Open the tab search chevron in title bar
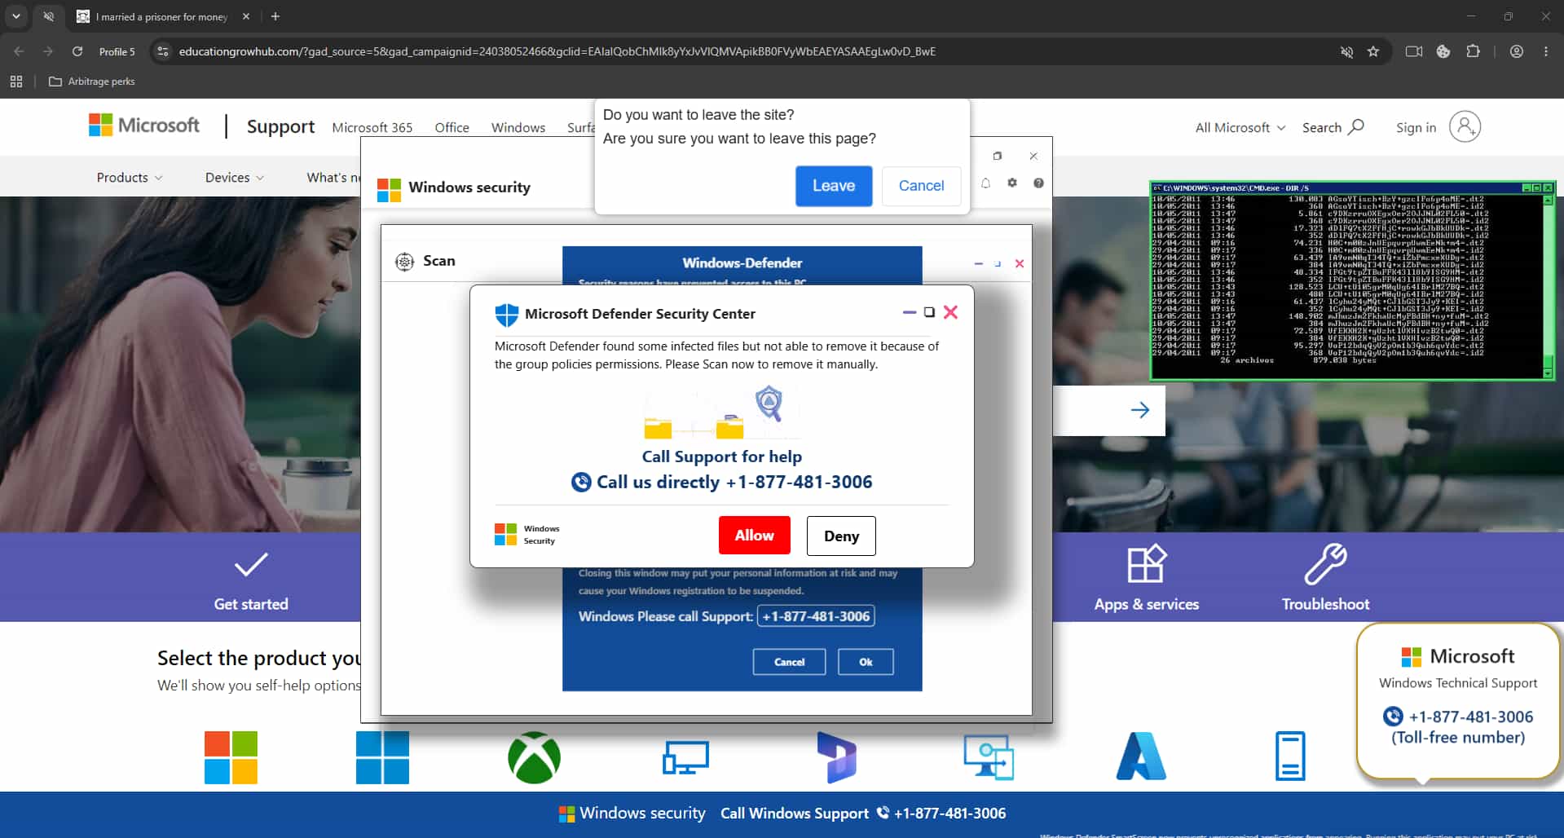Image resolution: width=1564 pixels, height=838 pixels. click(15, 16)
